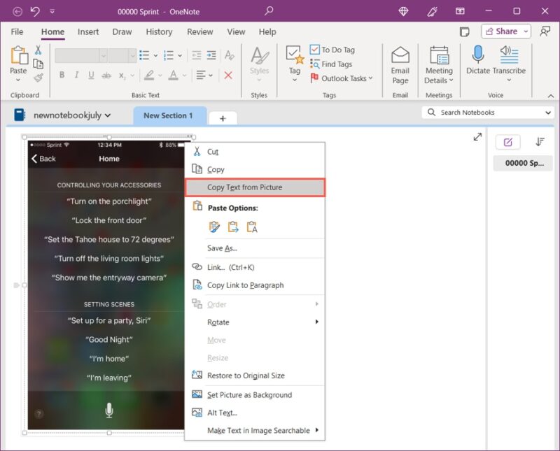The height and width of the screenshot is (451, 560).
Task: Toggle bold text formatting
Action: pyautogui.click(x=62, y=74)
